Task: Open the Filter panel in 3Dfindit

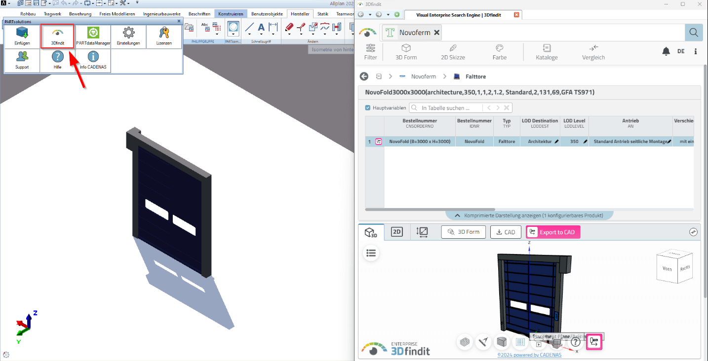Action: click(x=371, y=52)
